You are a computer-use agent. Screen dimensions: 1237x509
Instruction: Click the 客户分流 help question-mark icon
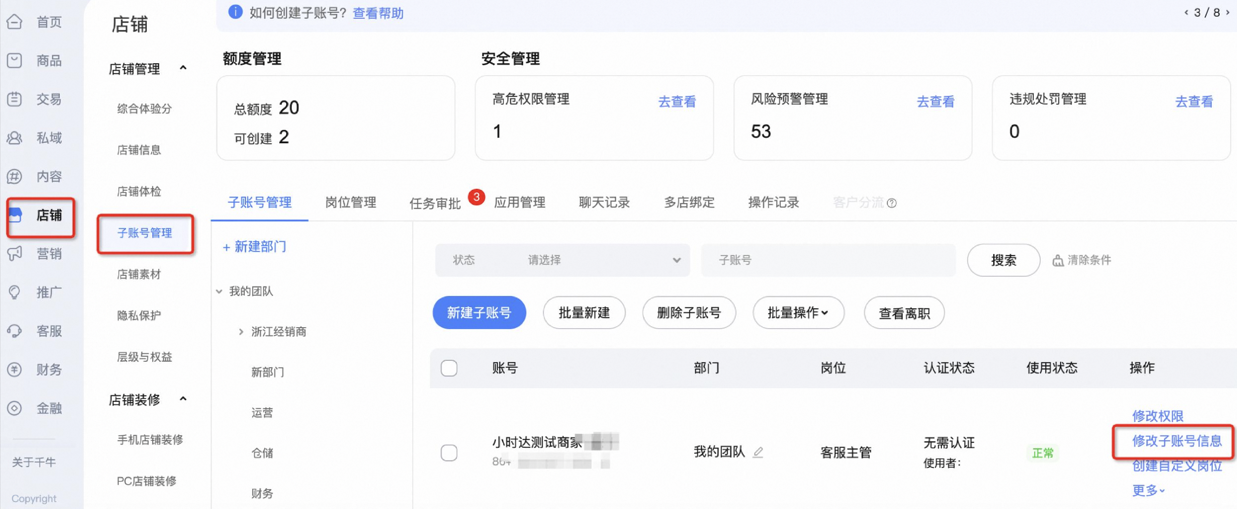click(x=891, y=203)
